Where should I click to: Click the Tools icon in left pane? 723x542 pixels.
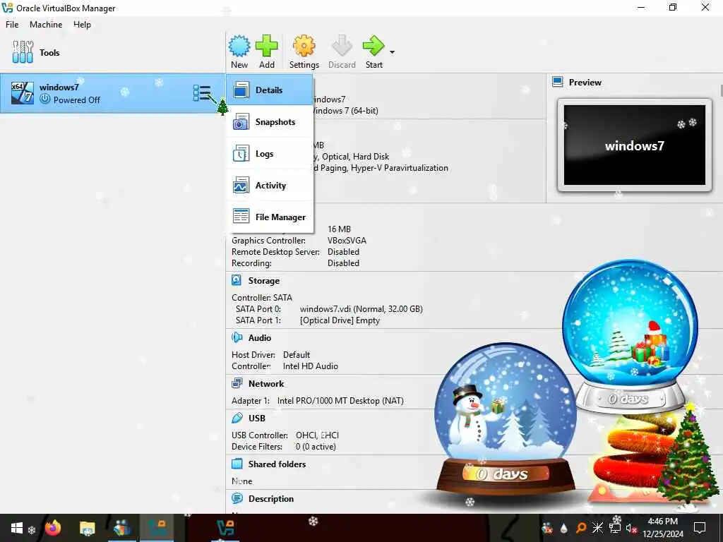[23, 52]
